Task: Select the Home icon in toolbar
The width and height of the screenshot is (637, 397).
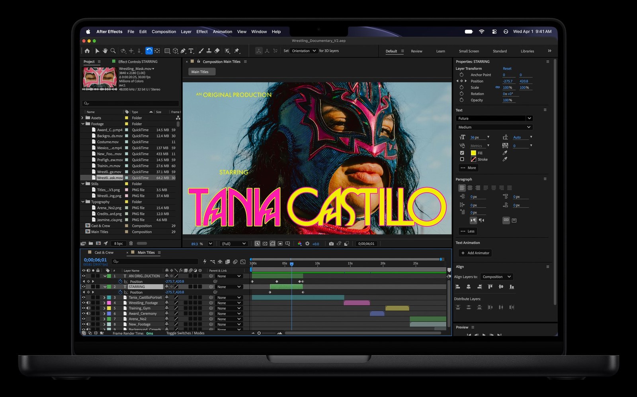Action: [x=87, y=51]
